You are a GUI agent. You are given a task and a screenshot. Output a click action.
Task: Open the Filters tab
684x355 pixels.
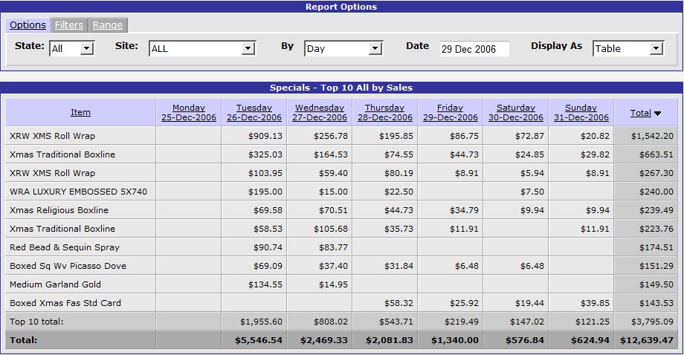69,25
